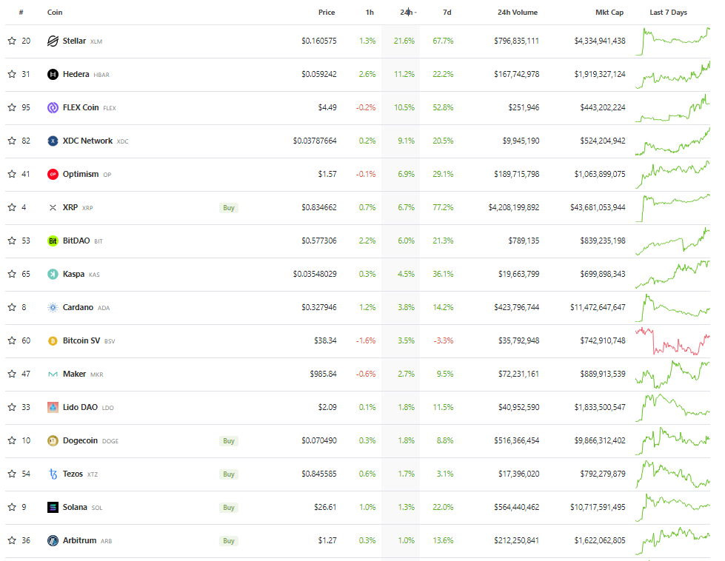Open the Stellar coin name link
The image size is (725, 561).
pyautogui.click(x=74, y=41)
